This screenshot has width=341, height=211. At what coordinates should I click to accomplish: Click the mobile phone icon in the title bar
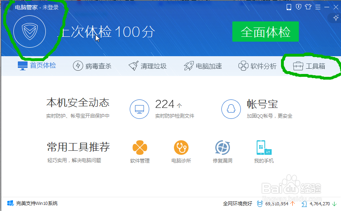[289, 7]
